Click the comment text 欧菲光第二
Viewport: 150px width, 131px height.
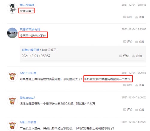pos(26,11)
